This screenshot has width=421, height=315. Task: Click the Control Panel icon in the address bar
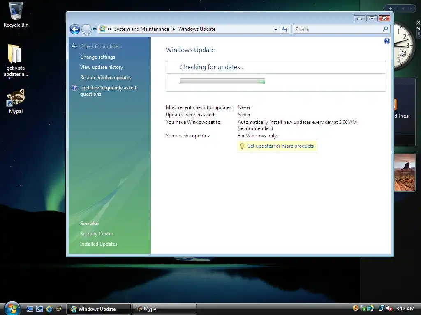click(x=102, y=29)
